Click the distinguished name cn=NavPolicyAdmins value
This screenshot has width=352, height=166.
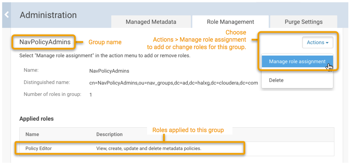click(x=174, y=83)
